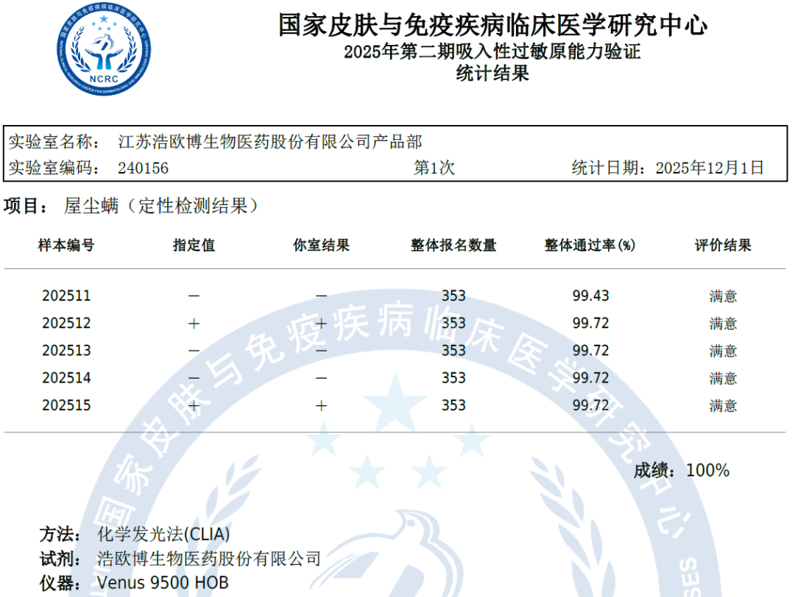Viewport: 795px width, 597px height.
Task: Select the text 第1次
Action: point(434,168)
